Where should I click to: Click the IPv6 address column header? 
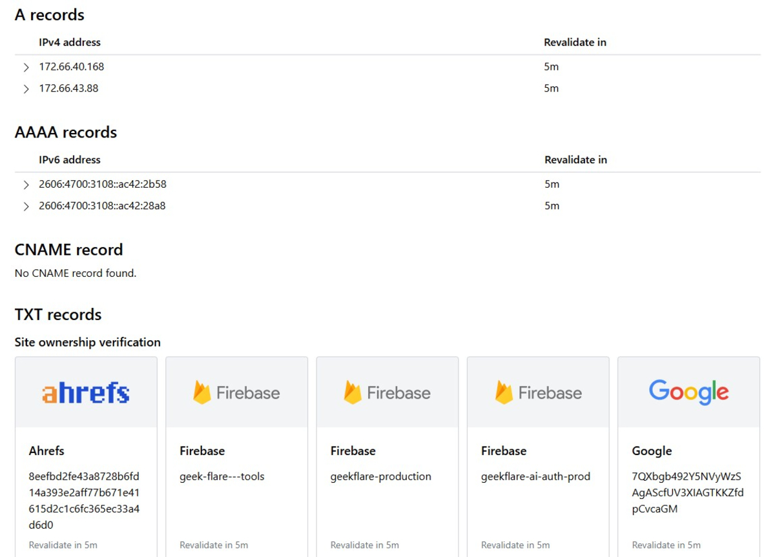(x=70, y=160)
